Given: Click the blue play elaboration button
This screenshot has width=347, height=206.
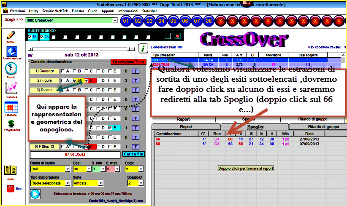Looking at the screenshot, I should (35, 194).
